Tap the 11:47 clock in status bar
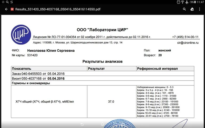Screen dimensions: 205x128 point(200,2)
